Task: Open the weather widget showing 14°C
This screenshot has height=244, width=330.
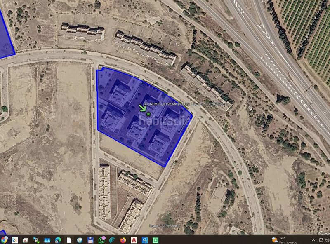Action: pos(285,240)
